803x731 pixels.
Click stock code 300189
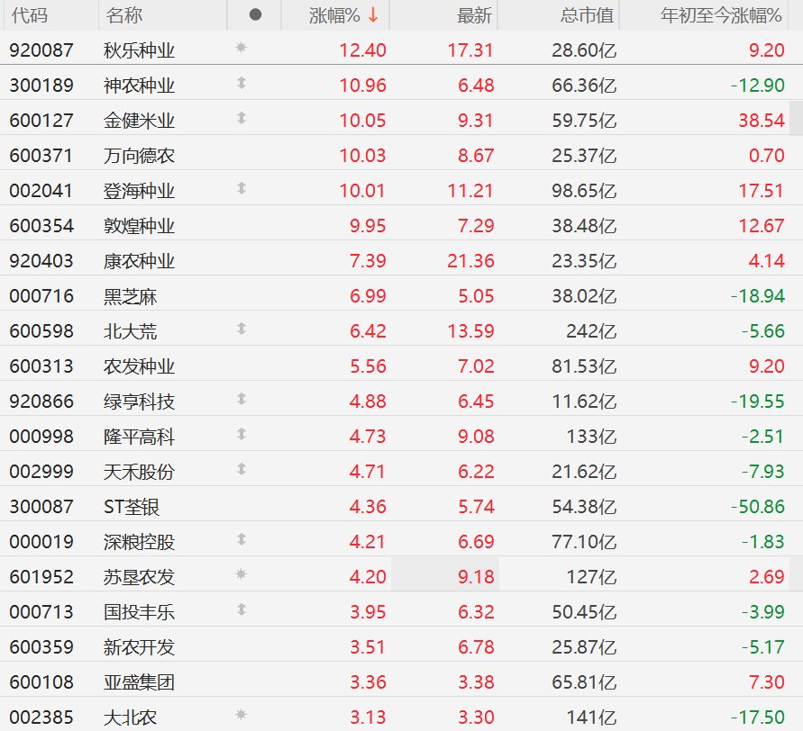coord(41,86)
